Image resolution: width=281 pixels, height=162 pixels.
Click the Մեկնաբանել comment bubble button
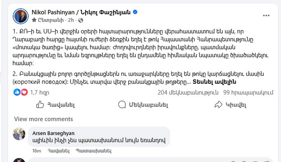143,105
